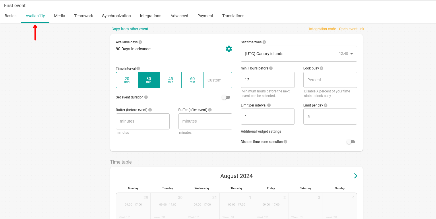Click the min. Hours before field
436x219 pixels.
point(268,80)
